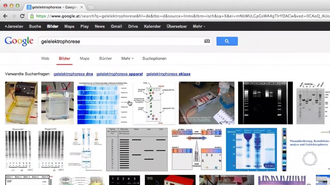Open the clear vertical gel tank thumbnail

[x=57, y=103]
